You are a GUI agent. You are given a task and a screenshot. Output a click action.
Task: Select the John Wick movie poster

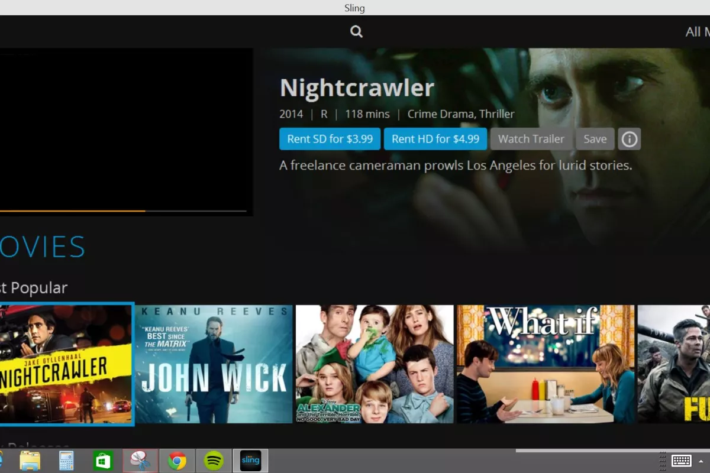[x=213, y=365]
